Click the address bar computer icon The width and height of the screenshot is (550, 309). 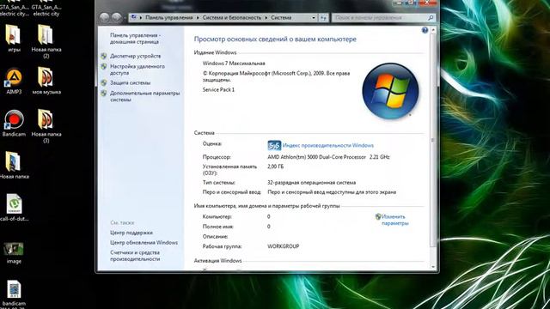pyautogui.click(x=134, y=17)
